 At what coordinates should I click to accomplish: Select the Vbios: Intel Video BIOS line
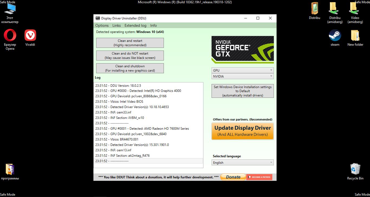pos(148,102)
